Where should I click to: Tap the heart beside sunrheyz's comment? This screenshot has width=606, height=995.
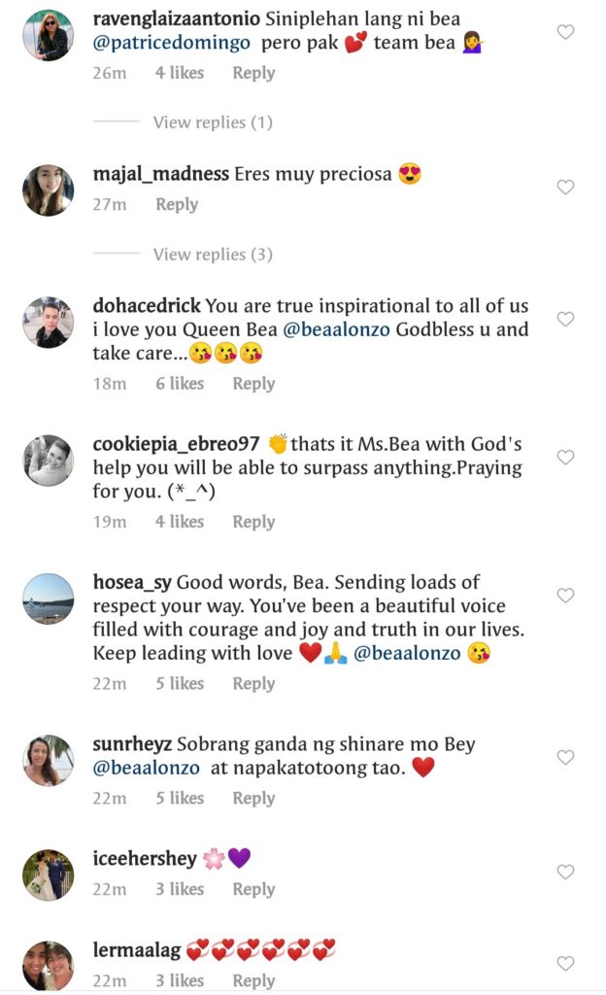pyautogui.click(x=565, y=758)
